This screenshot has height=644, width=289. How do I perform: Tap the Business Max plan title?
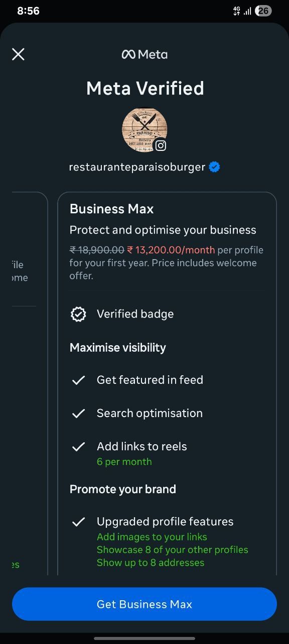pyautogui.click(x=111, y=209)
